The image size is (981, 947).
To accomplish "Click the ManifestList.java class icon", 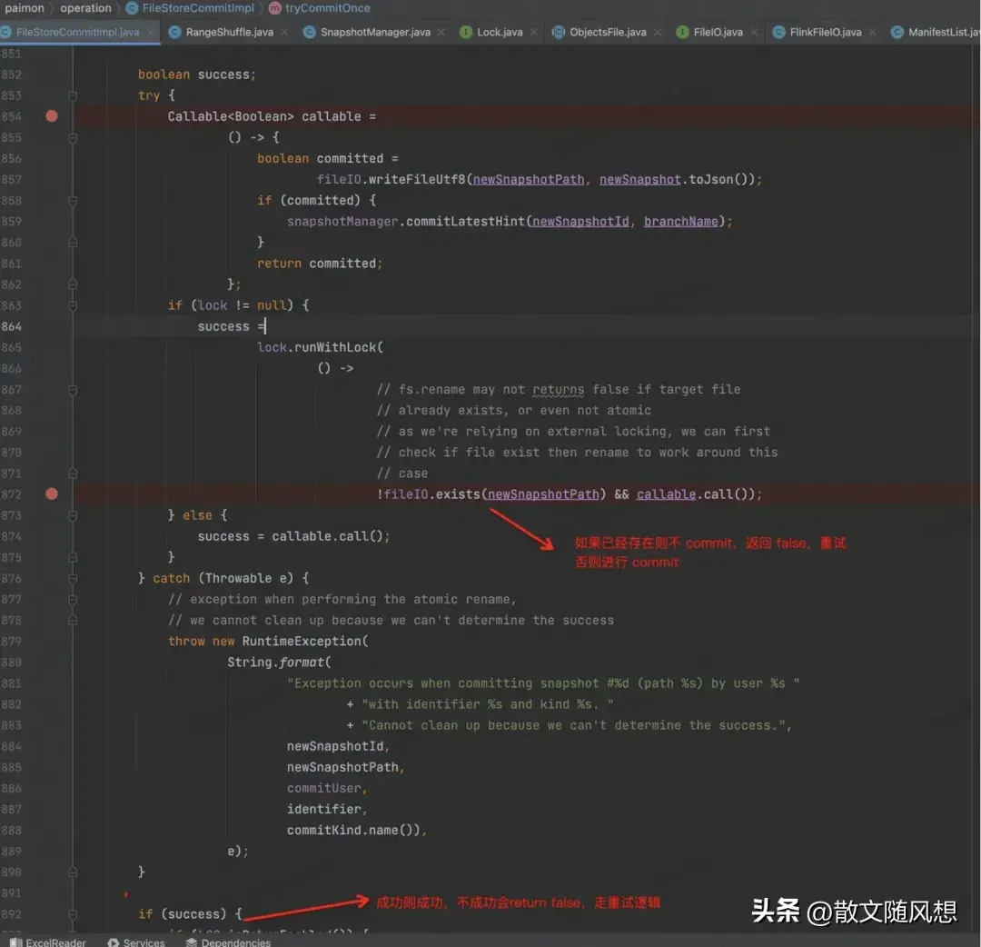I will pos(897,32).
